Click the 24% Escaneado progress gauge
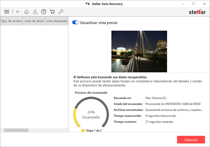Viewport: 210px width, 147px height. point(91,113)
